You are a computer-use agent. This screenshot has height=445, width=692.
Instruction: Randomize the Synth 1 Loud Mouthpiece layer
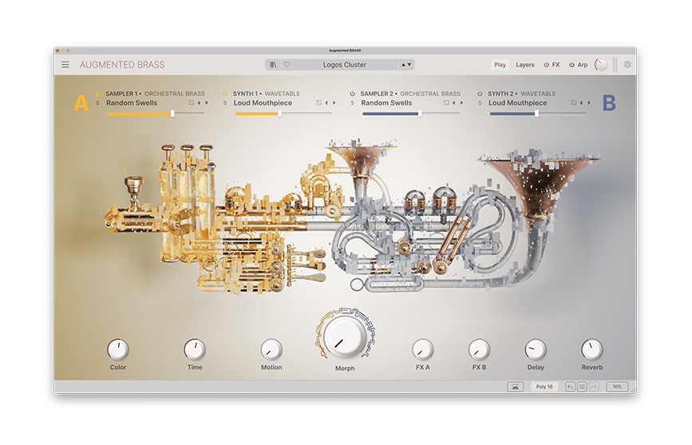coord(318,103)
